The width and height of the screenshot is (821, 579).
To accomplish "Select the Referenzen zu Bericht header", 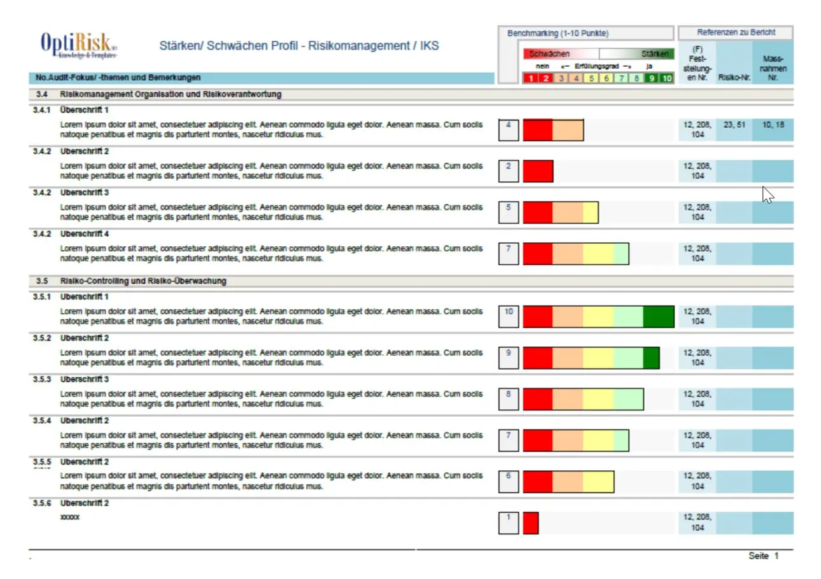I will 736,32.
